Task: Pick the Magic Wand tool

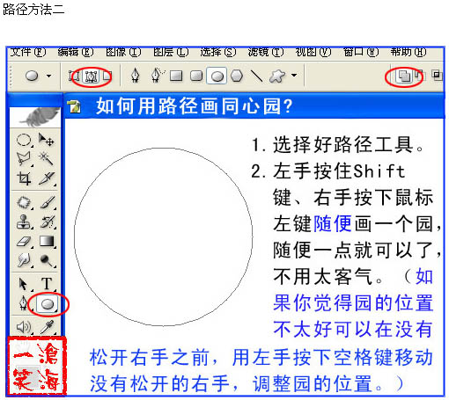Action: [47, 158]
